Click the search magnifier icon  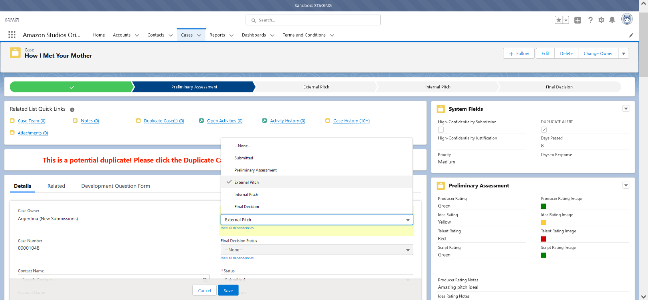[x=254, y=20]
